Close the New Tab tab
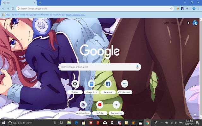 [34, 3]
